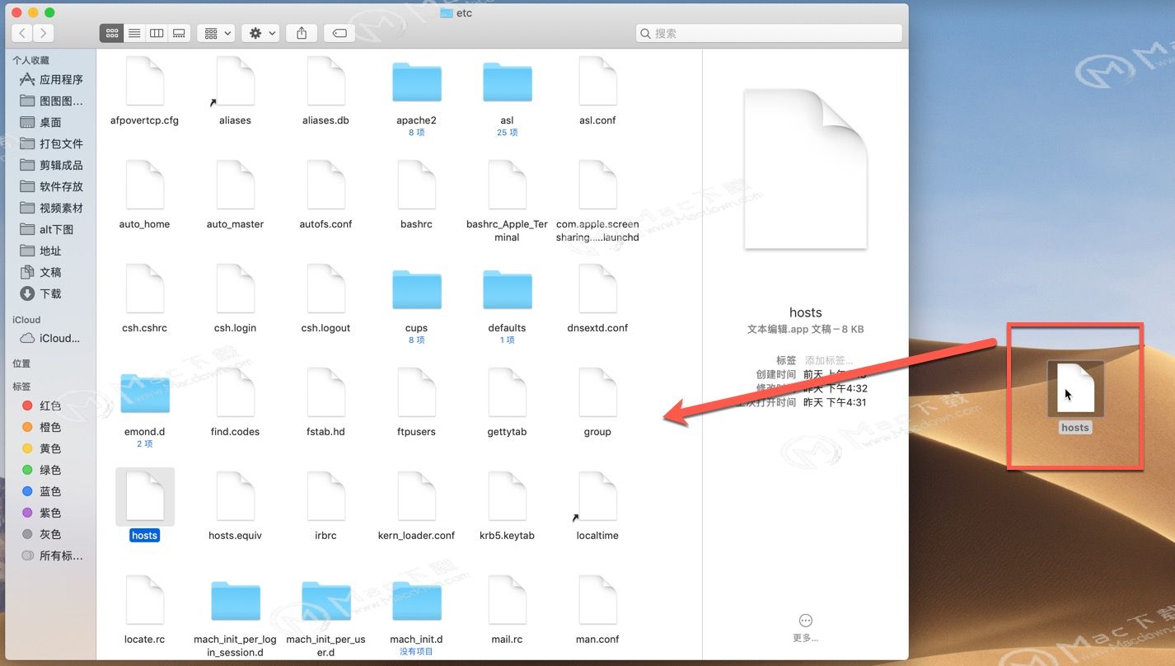Select the fstab.hd file icon
This screenshot has width=1175, height=666.
tap(325, 393)
